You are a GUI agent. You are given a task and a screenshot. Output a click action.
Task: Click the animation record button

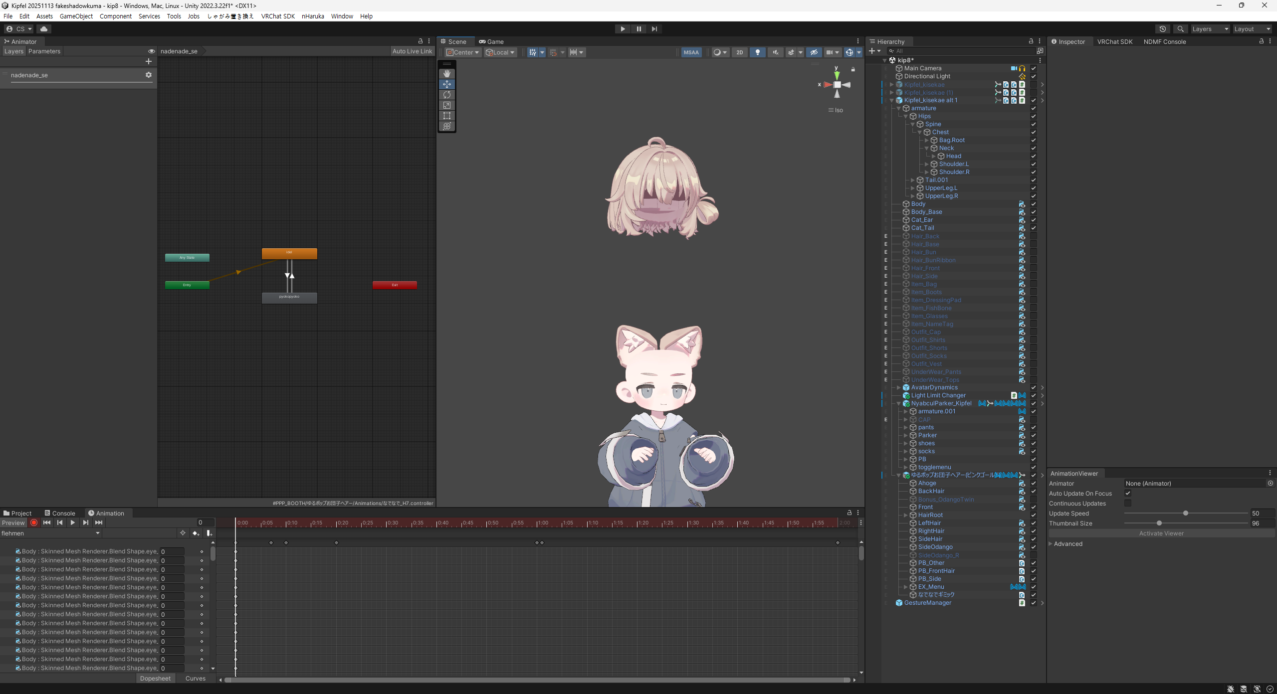[34, 522]
